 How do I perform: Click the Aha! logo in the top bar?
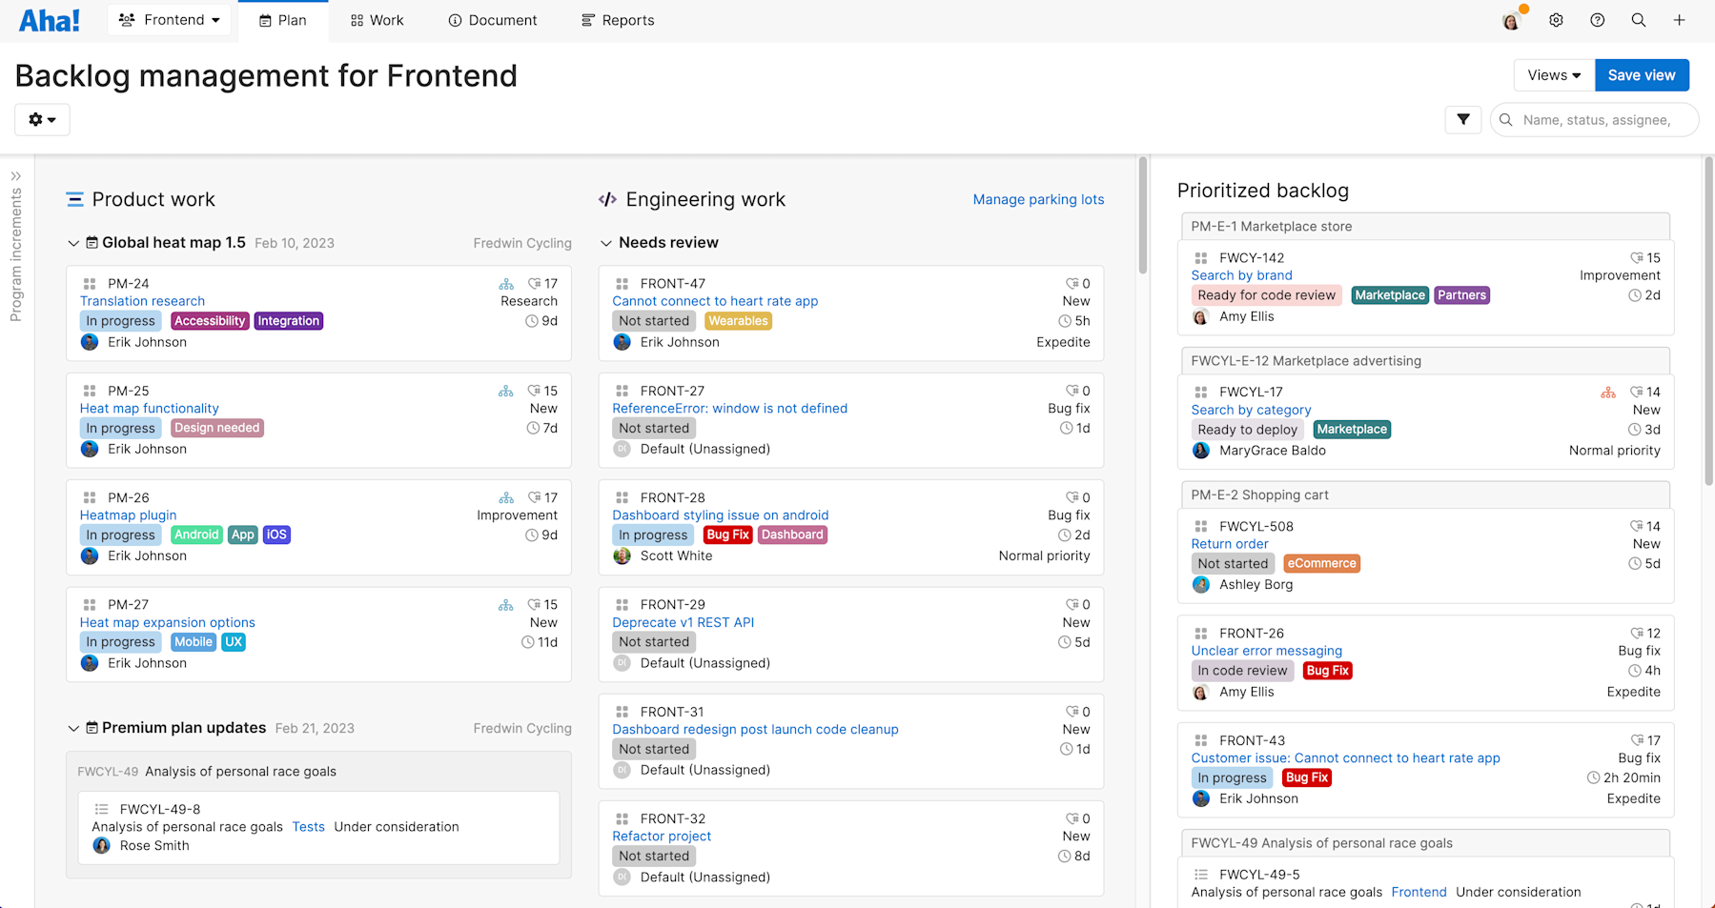pyautogui.click(x=49, y=19)
